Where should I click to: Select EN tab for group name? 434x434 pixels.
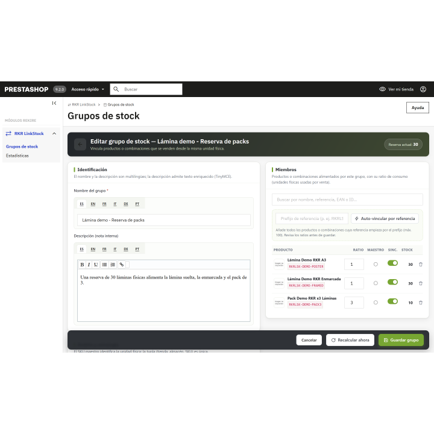click(x=93, y=204)
